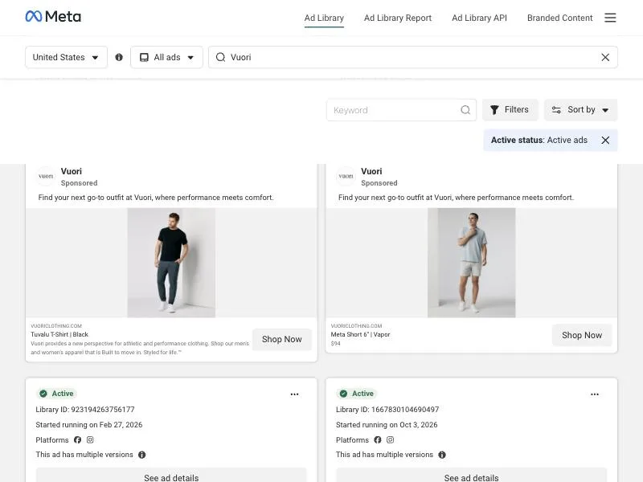Click the Meta logo

coord(53,16)
